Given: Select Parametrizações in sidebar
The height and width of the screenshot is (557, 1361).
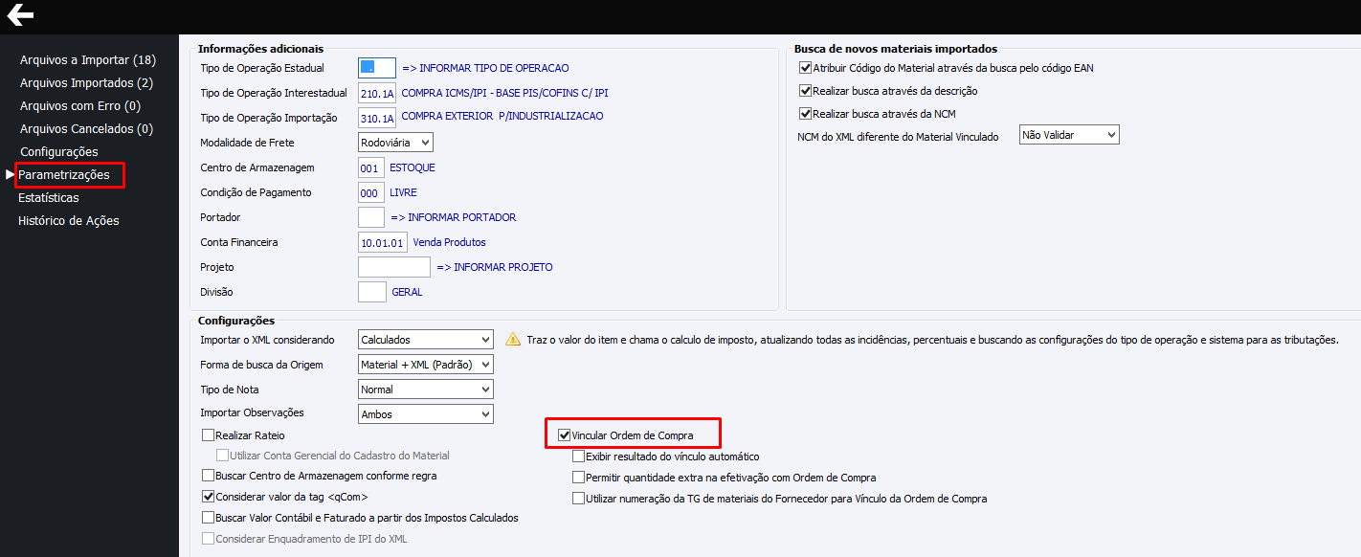Looking at the screenshot, I should (64, 174).
